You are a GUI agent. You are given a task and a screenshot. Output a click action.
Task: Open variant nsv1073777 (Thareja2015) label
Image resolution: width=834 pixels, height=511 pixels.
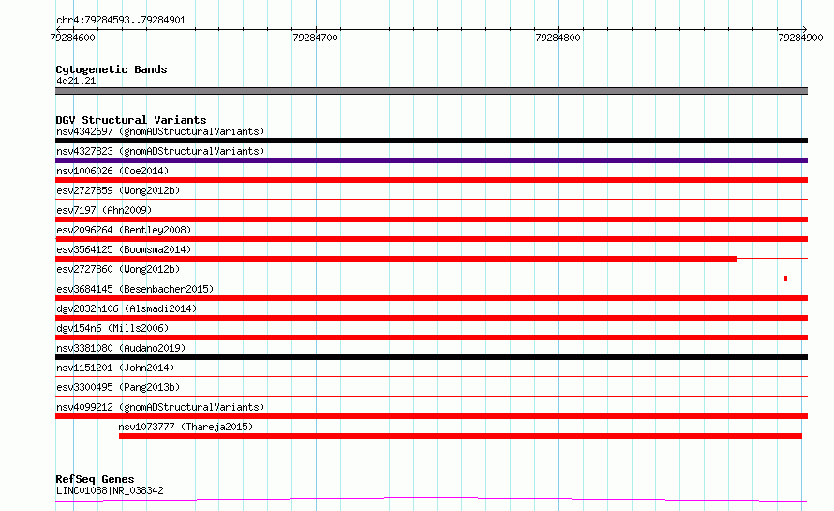coord(186,427)
